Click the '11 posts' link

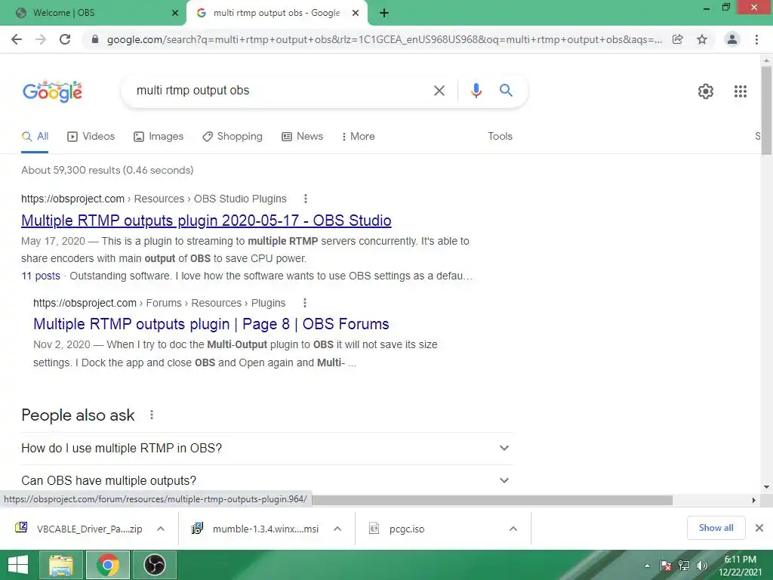point(41,276)
